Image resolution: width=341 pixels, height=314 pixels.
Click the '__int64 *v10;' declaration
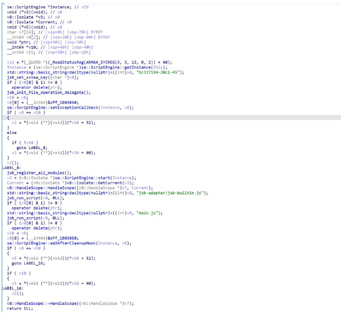[22, 47]
